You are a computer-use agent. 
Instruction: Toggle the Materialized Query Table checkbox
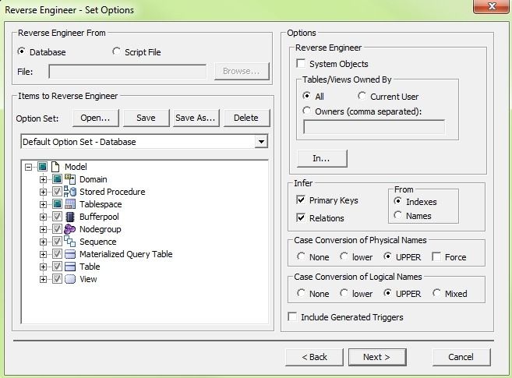point(57,254)
